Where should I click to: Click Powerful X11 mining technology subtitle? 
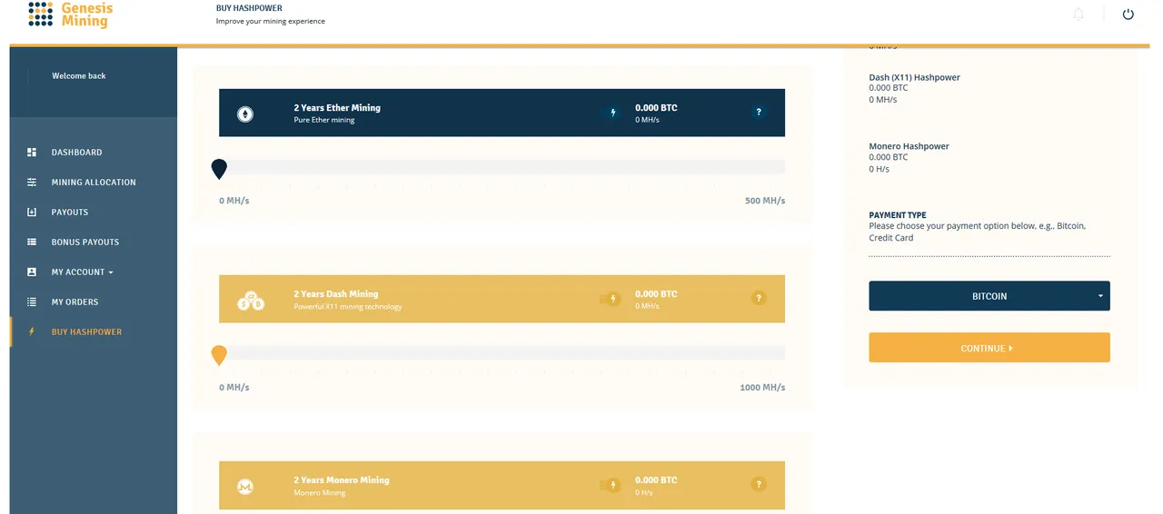coord(348,306)
